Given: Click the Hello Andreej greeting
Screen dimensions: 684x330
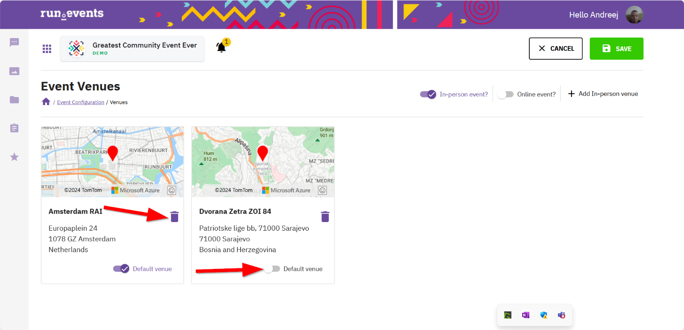Looking at the screenshot, I should click(594, 15).
